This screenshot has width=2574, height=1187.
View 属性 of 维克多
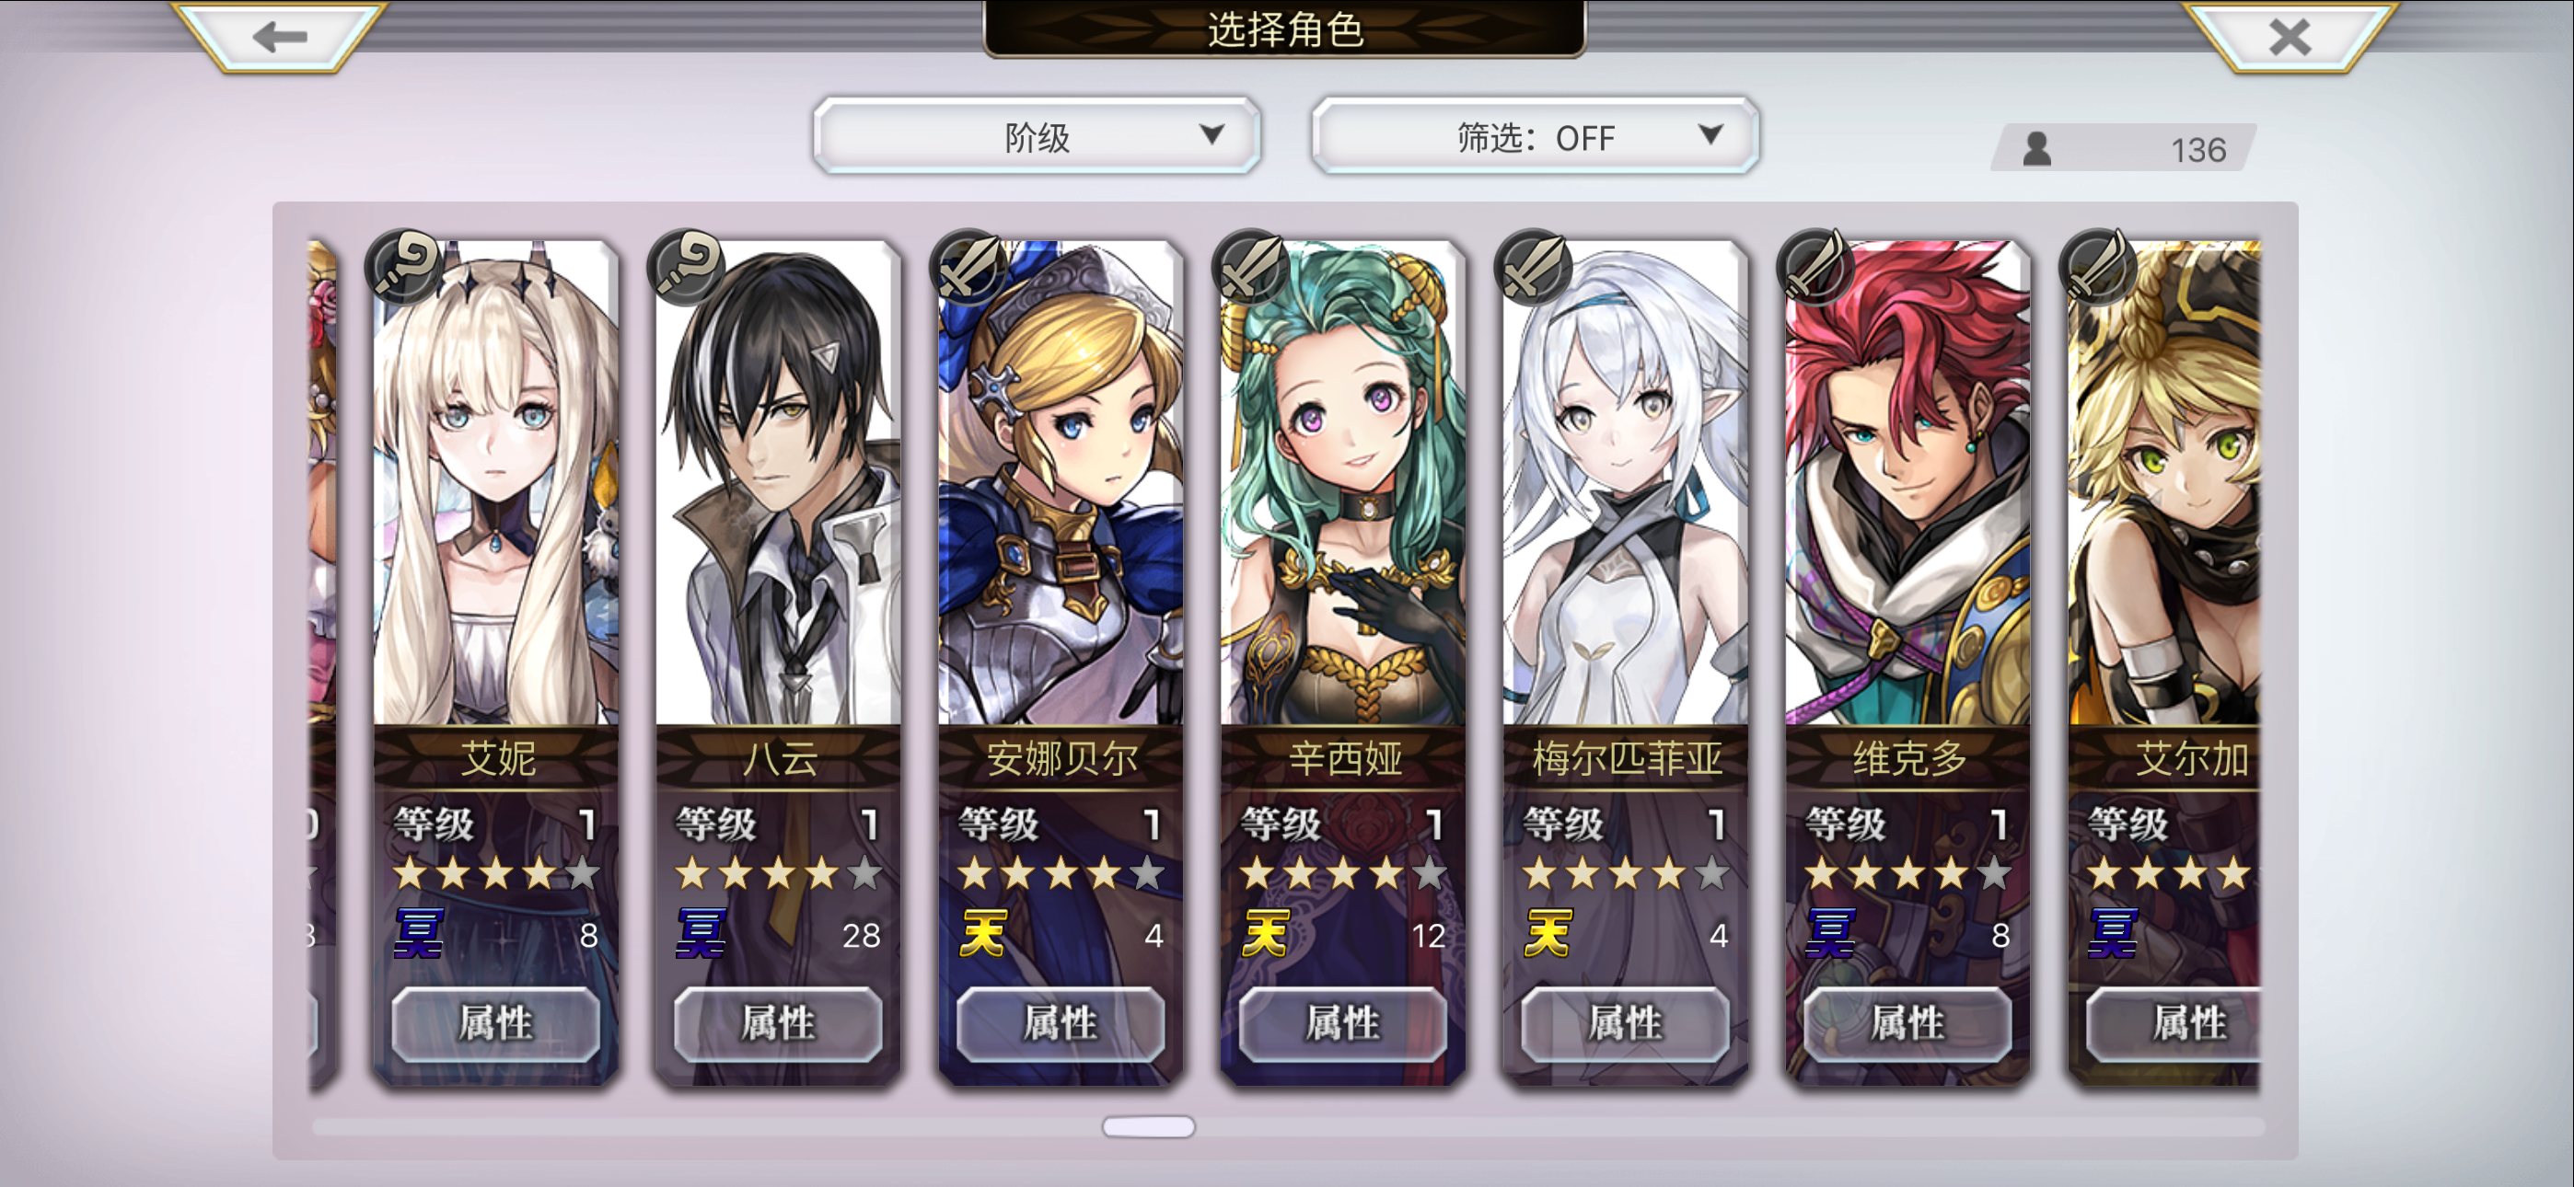tap(1907, 1023)
